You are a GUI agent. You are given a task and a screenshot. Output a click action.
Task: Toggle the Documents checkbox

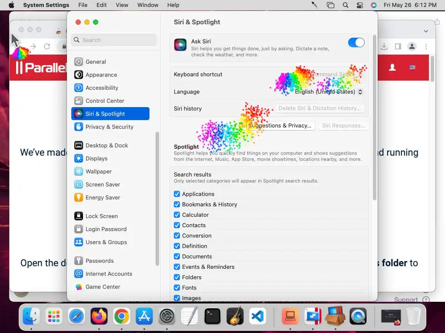[177, 257]
